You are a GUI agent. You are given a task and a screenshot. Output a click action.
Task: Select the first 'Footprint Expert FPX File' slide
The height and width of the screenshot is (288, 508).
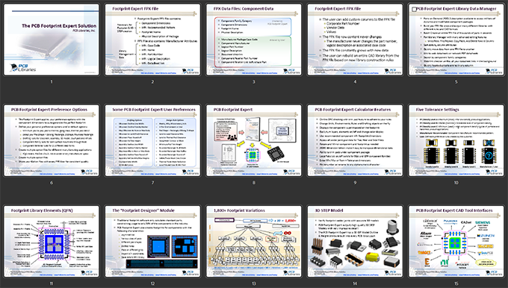(152, 40)
